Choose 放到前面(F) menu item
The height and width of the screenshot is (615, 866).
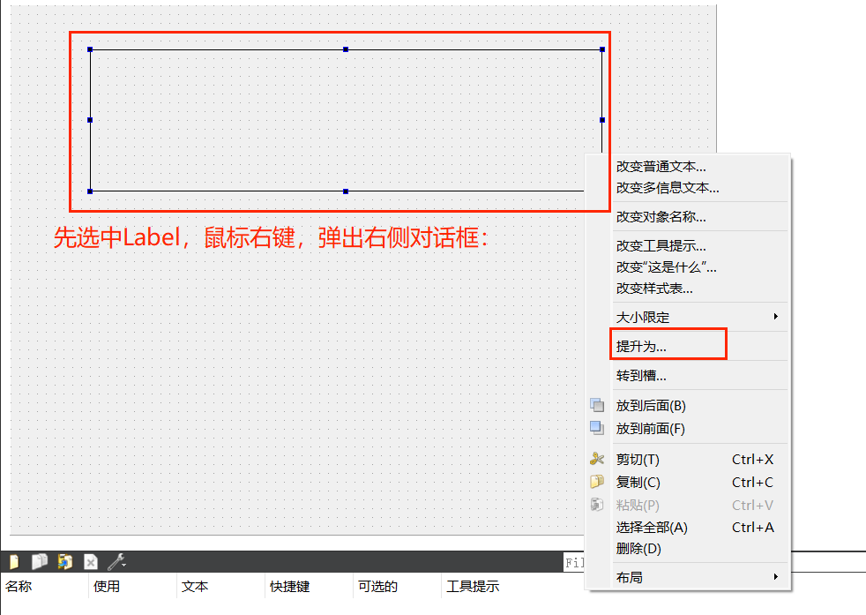coord(688,429)
